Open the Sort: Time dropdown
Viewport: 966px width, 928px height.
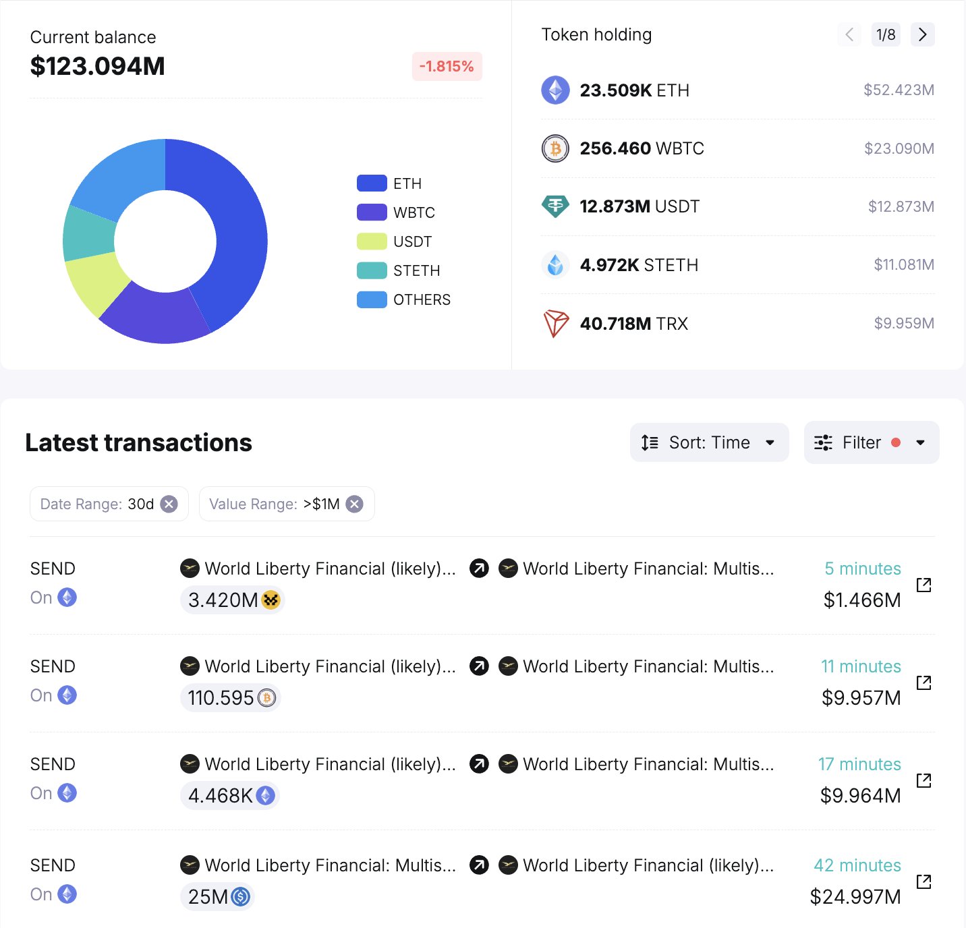pos(708,442)
